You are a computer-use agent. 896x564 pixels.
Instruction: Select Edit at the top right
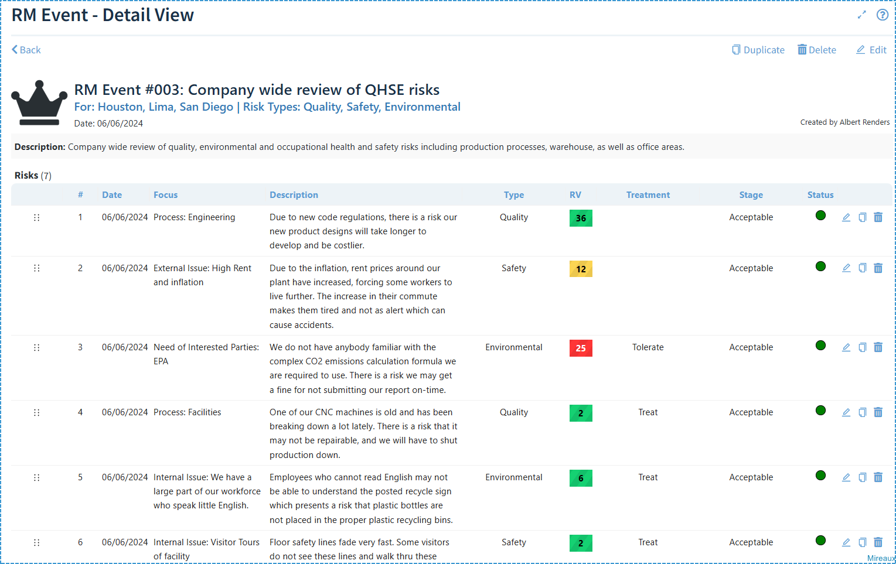click(x=871, y=50)
